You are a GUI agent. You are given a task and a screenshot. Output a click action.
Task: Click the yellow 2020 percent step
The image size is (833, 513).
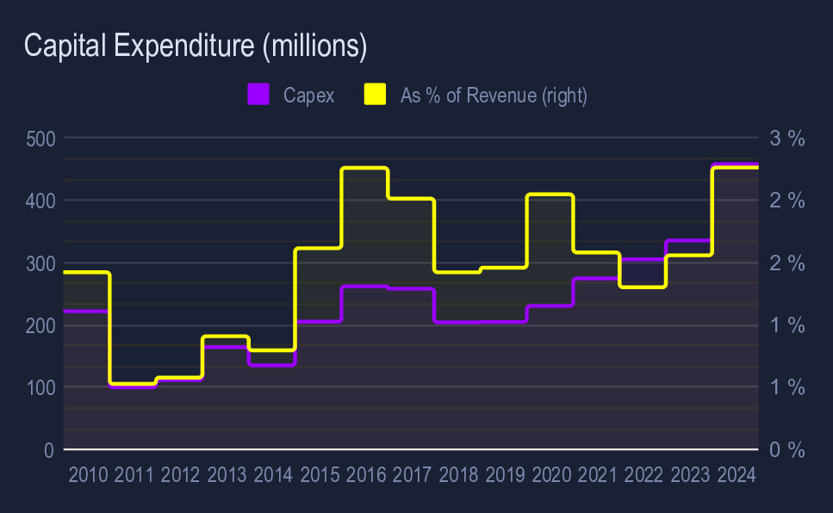pos(550,195)
